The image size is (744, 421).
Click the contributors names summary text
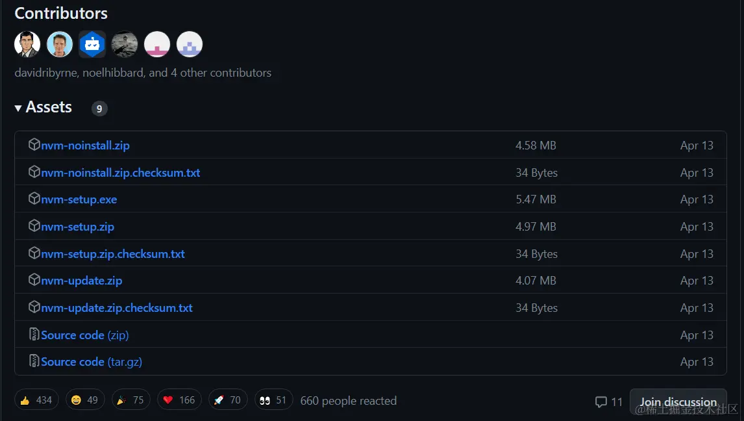(x=143, y=73)
